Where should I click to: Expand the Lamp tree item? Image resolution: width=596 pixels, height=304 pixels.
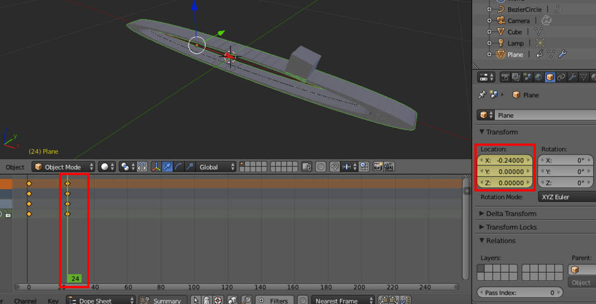coord(489,43)
